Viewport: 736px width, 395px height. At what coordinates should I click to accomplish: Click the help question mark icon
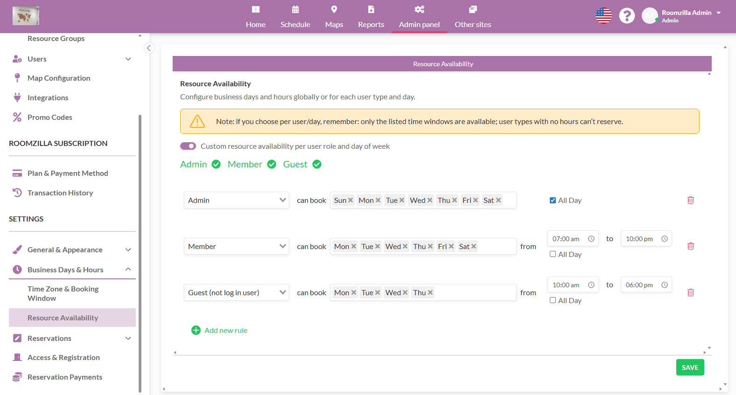(x=627, y=16)
